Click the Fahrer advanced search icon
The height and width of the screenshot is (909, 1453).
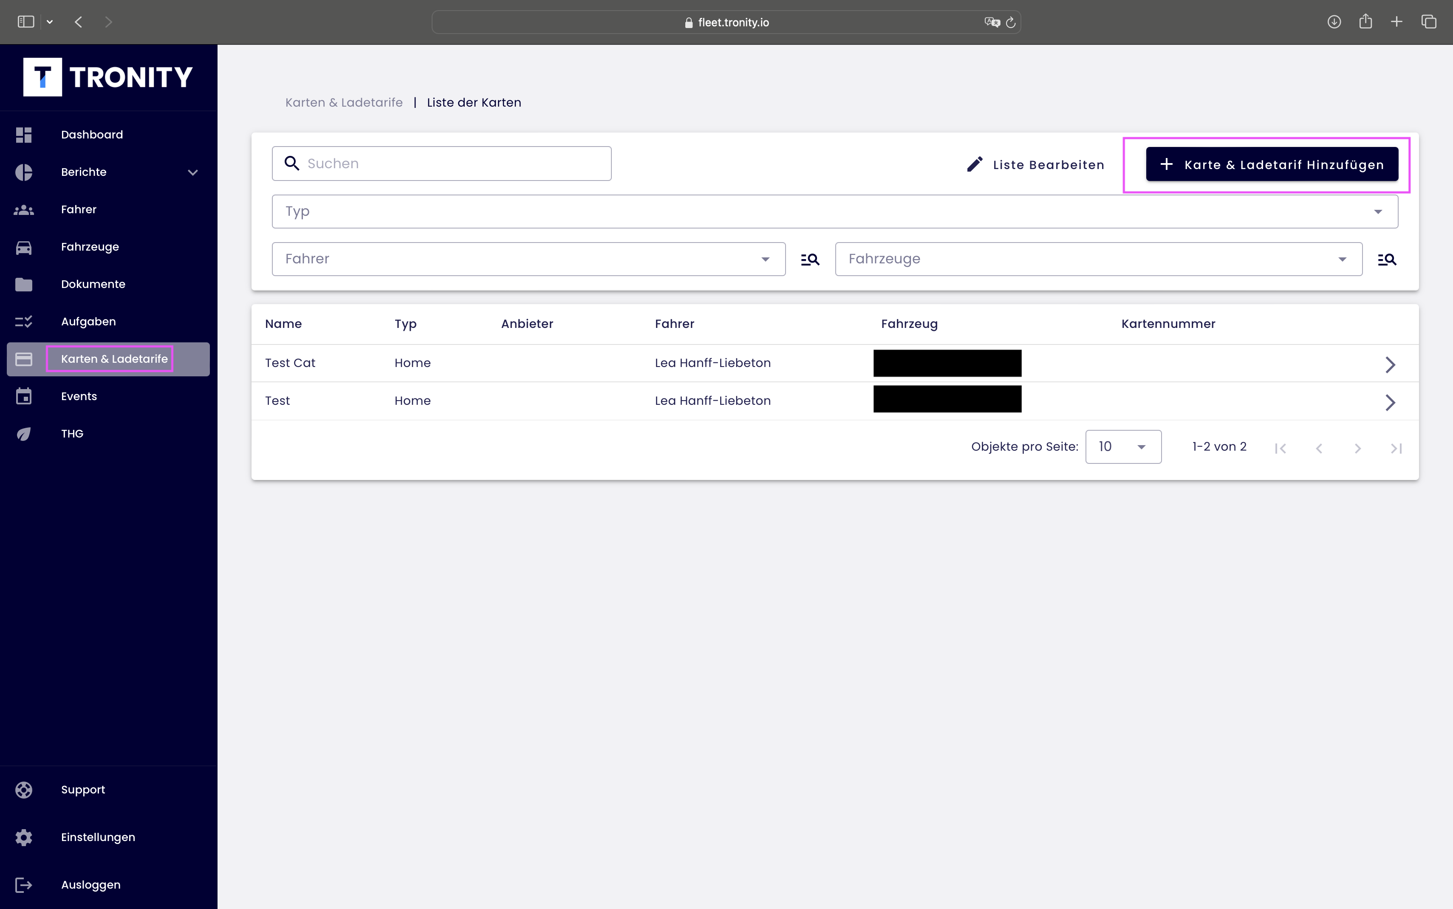pos(810,260)
